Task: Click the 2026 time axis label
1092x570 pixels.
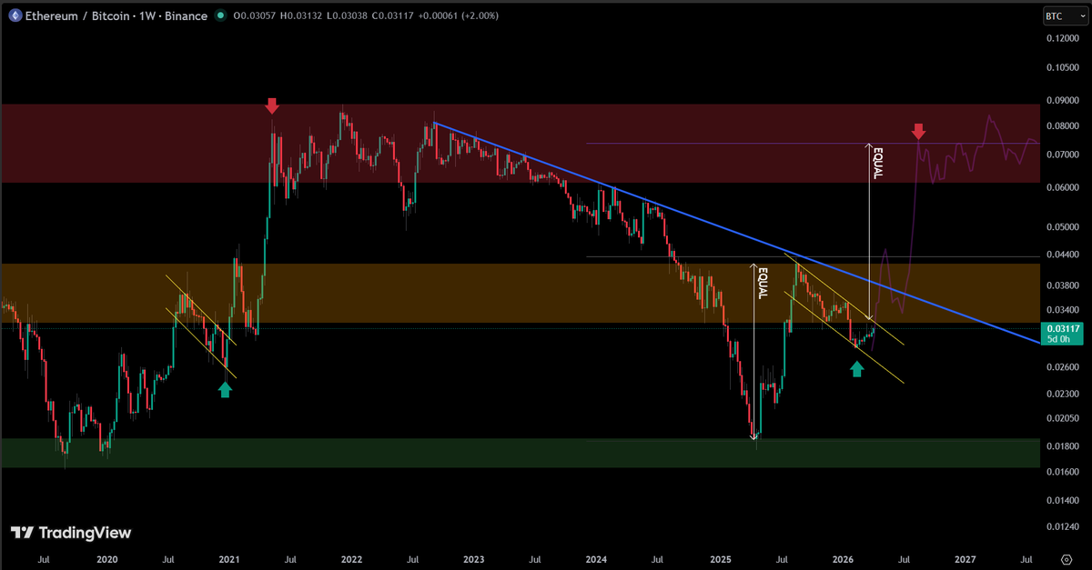Action: (x=843, y=557)
